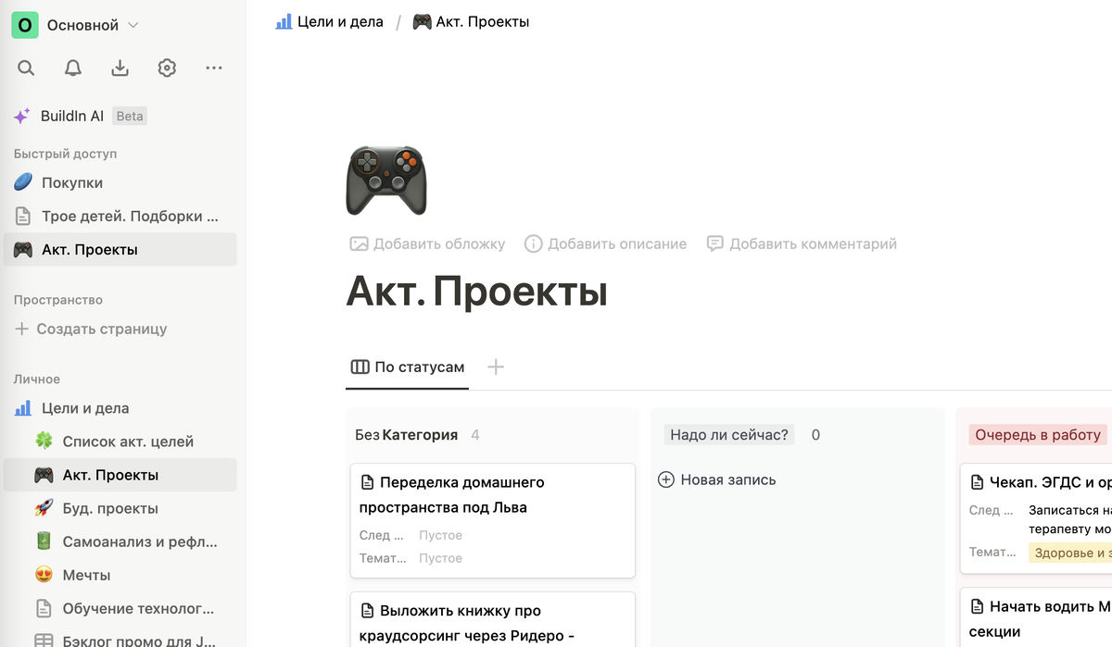1112x647 pixels.
Task: Add a new view with the plus button
Action: pyautogui.click(x=496, y=367)
